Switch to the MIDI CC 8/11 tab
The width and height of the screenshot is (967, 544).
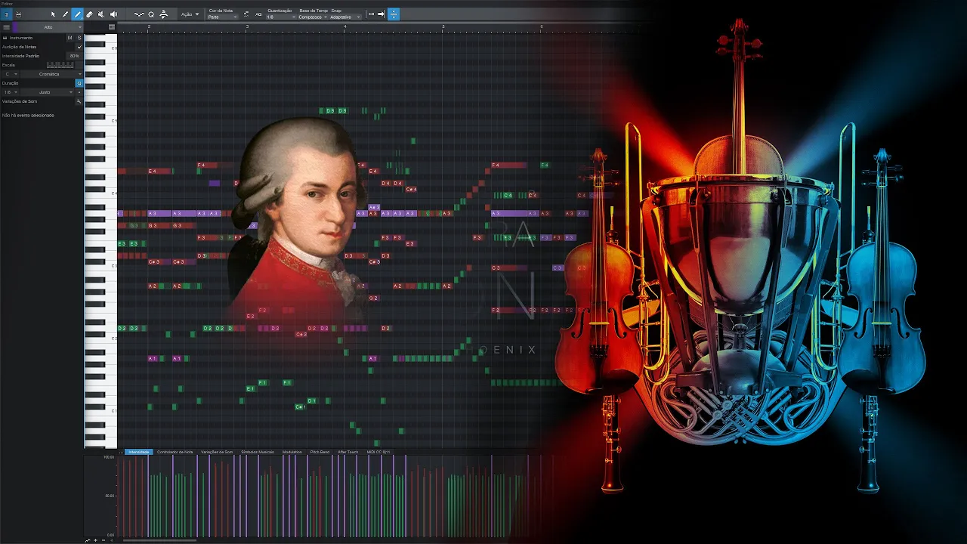pyautogui.click(x=378, y=452)
